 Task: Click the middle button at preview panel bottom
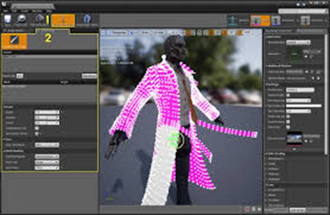click(297, 210)
